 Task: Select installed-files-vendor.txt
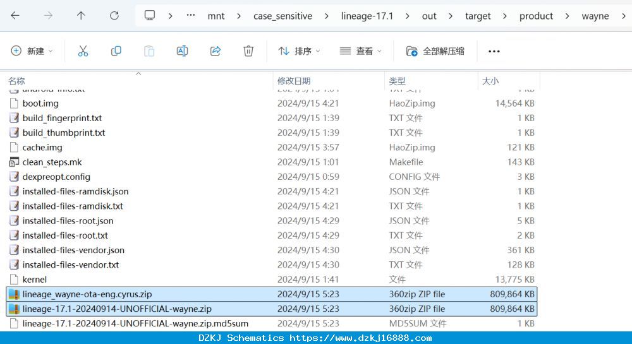(x=272, y=264)
